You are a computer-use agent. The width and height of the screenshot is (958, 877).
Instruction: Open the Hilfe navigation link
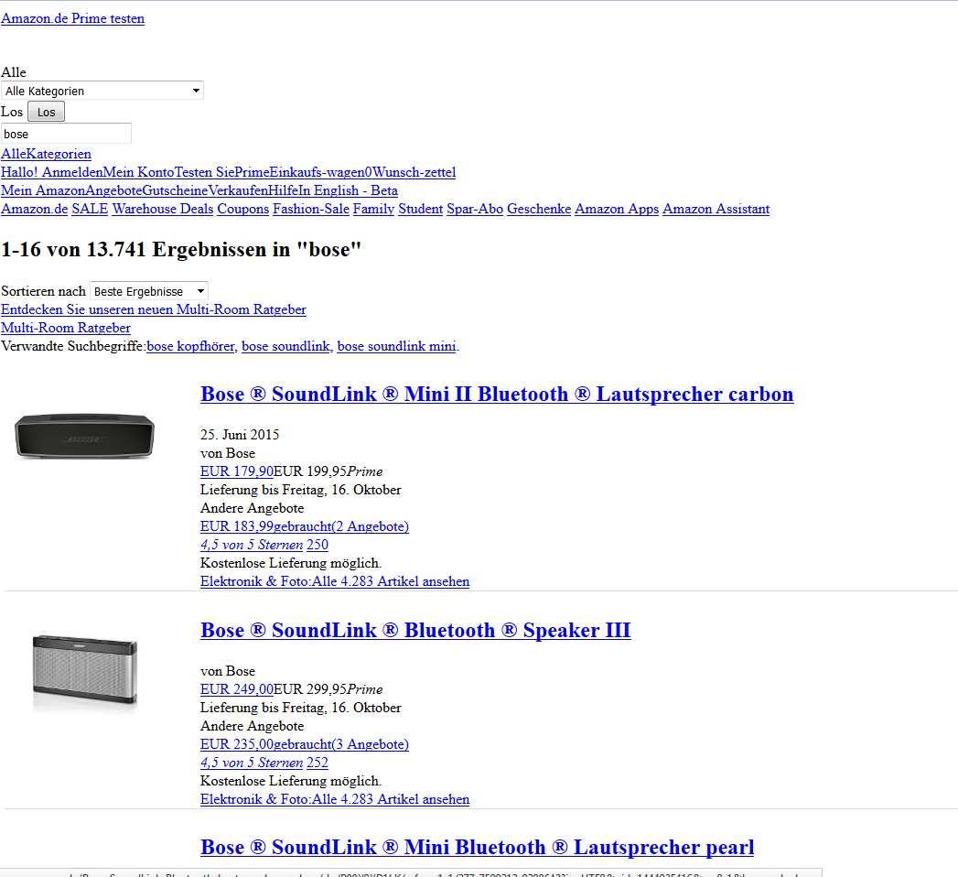(x=283, y=190)
